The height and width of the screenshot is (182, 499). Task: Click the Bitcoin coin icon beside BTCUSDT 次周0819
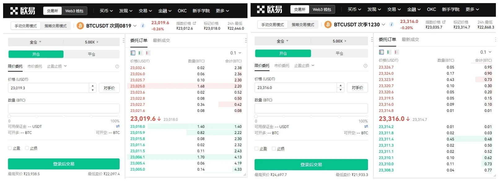(80, 26)
